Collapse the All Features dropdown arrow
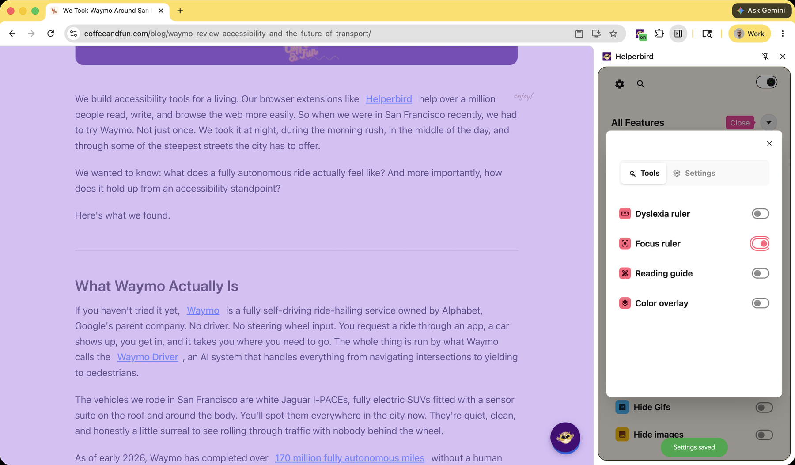Screen dimensions: 795x465 point(769,123)
